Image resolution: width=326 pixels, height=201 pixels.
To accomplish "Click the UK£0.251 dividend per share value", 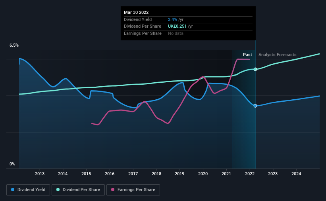I will tap(177, 27).
